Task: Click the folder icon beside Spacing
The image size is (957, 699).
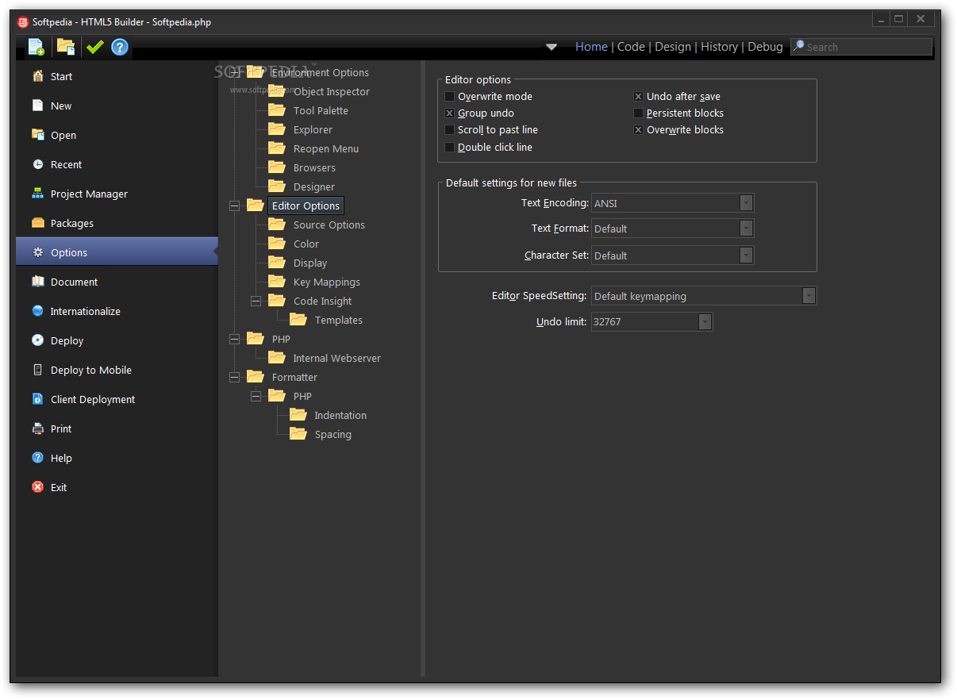Action: [298, 434]
